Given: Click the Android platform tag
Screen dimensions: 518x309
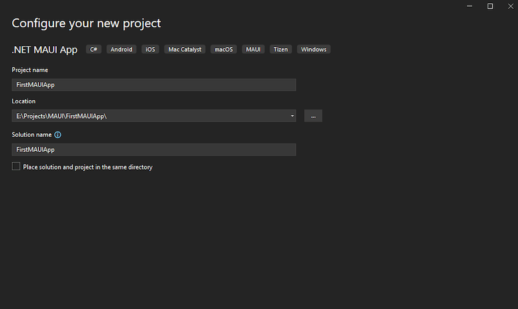Looking at the screenshot, I should pos(121,50).
